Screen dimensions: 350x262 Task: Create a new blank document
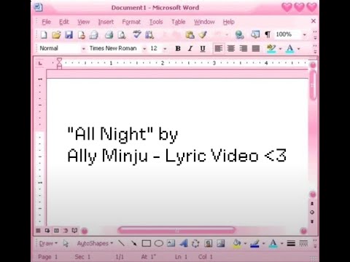coord(44,35)
